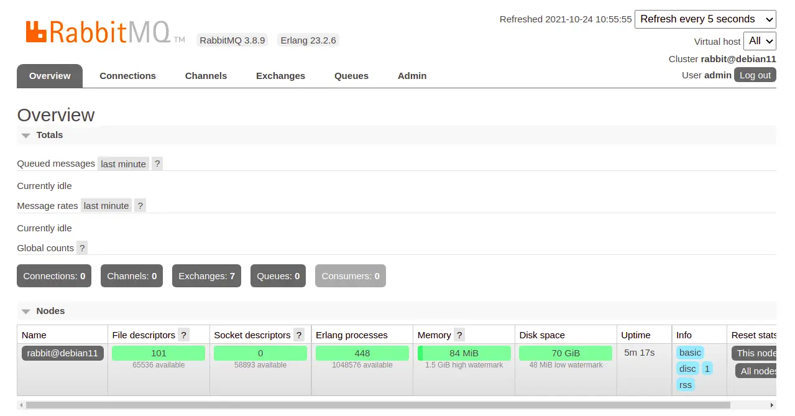
Task: Click the Consumers: 0 count button
Action: point(351,276)
